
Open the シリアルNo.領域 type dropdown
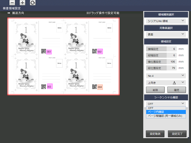166,21
